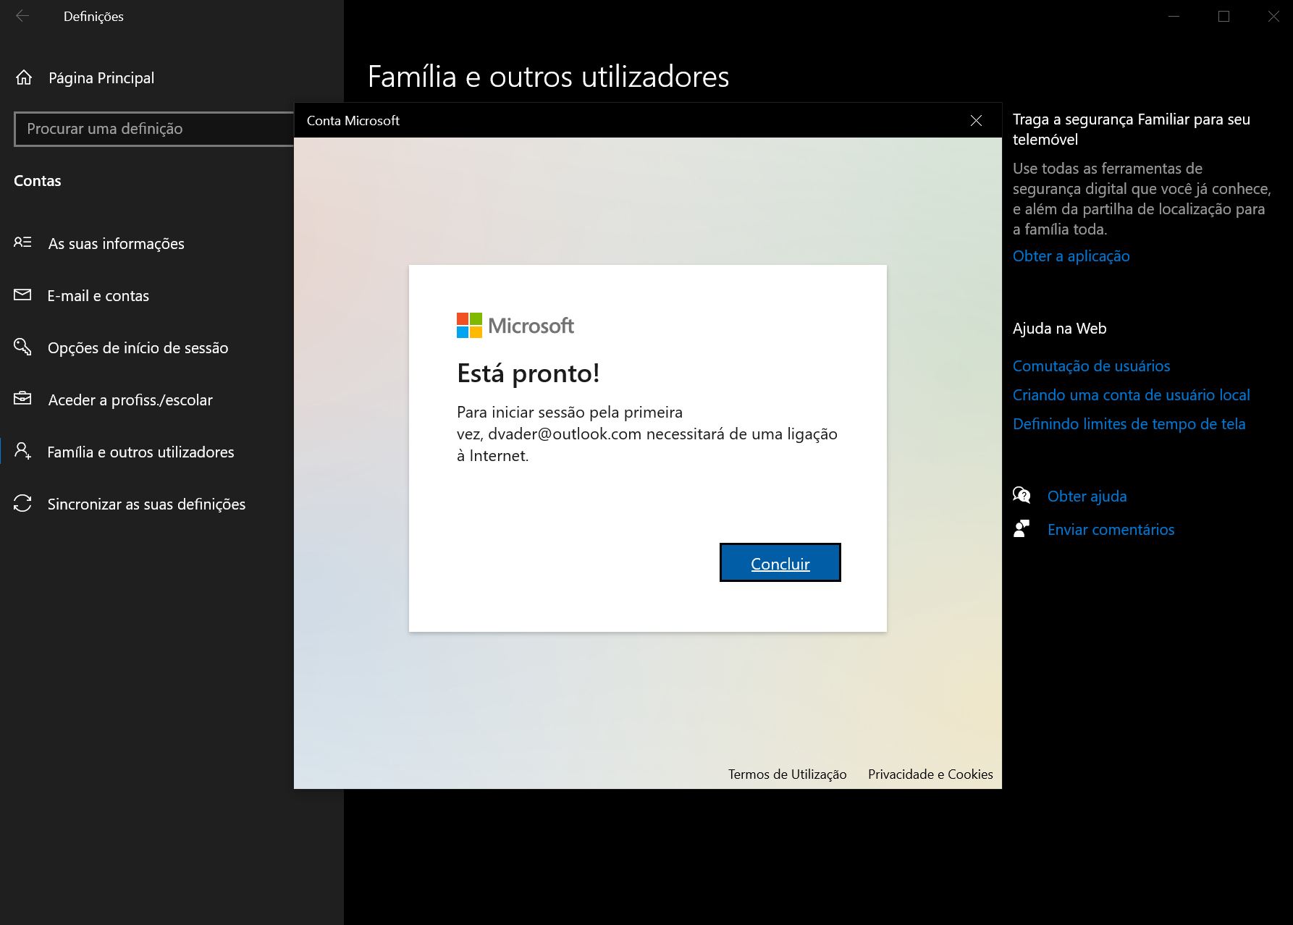Screen dimensions: 1293x925
Task: Click the Está pronto! heading
Action: pos(528,373)
